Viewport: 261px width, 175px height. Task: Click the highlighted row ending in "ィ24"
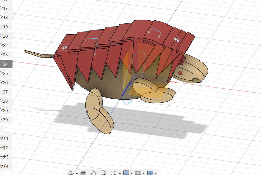(6, 64)
